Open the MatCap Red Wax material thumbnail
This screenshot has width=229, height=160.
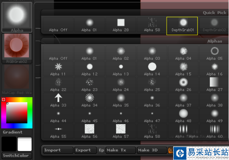coord(17,80)
